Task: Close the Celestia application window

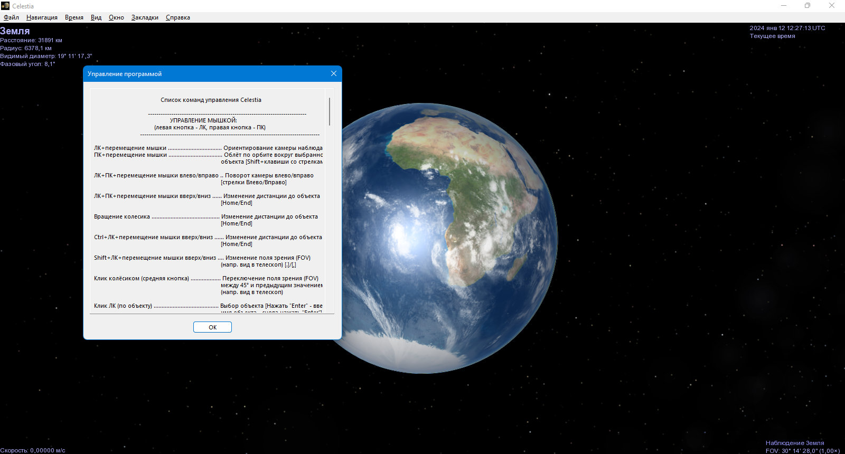Action: tap(831, 6)
